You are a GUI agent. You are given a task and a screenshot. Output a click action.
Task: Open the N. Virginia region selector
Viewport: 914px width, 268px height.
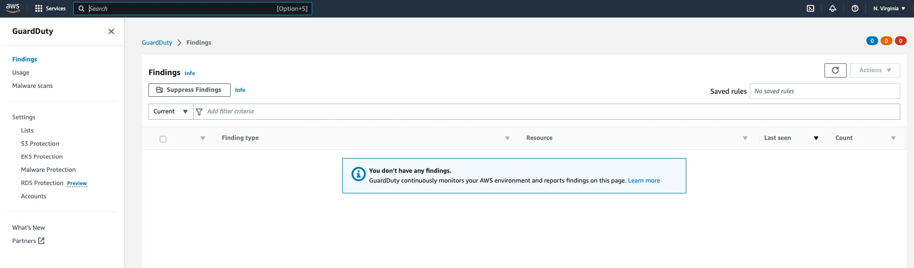[x=889, y=8]
